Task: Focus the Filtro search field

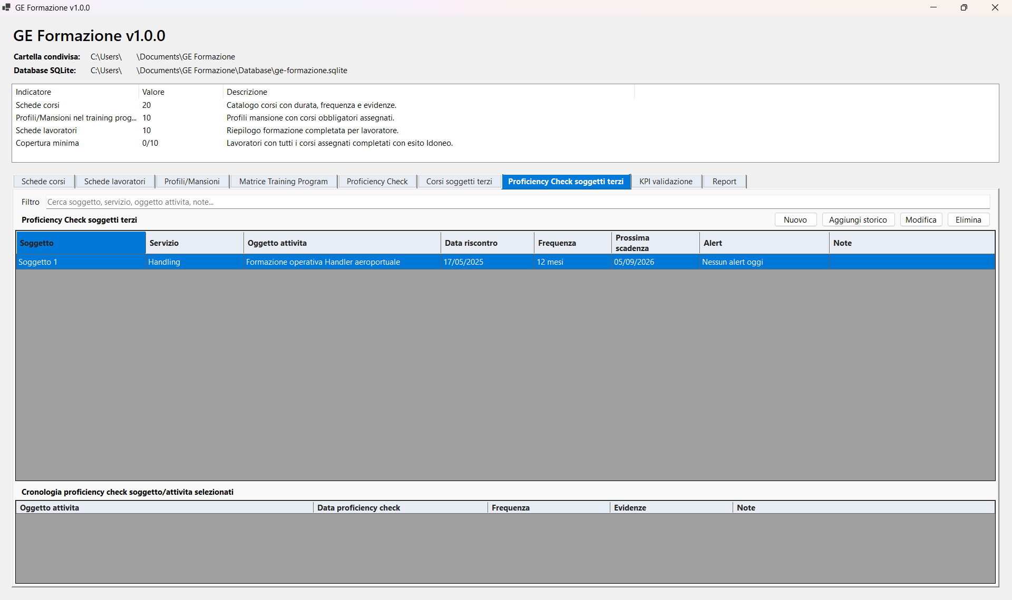Action: [518, 202]
